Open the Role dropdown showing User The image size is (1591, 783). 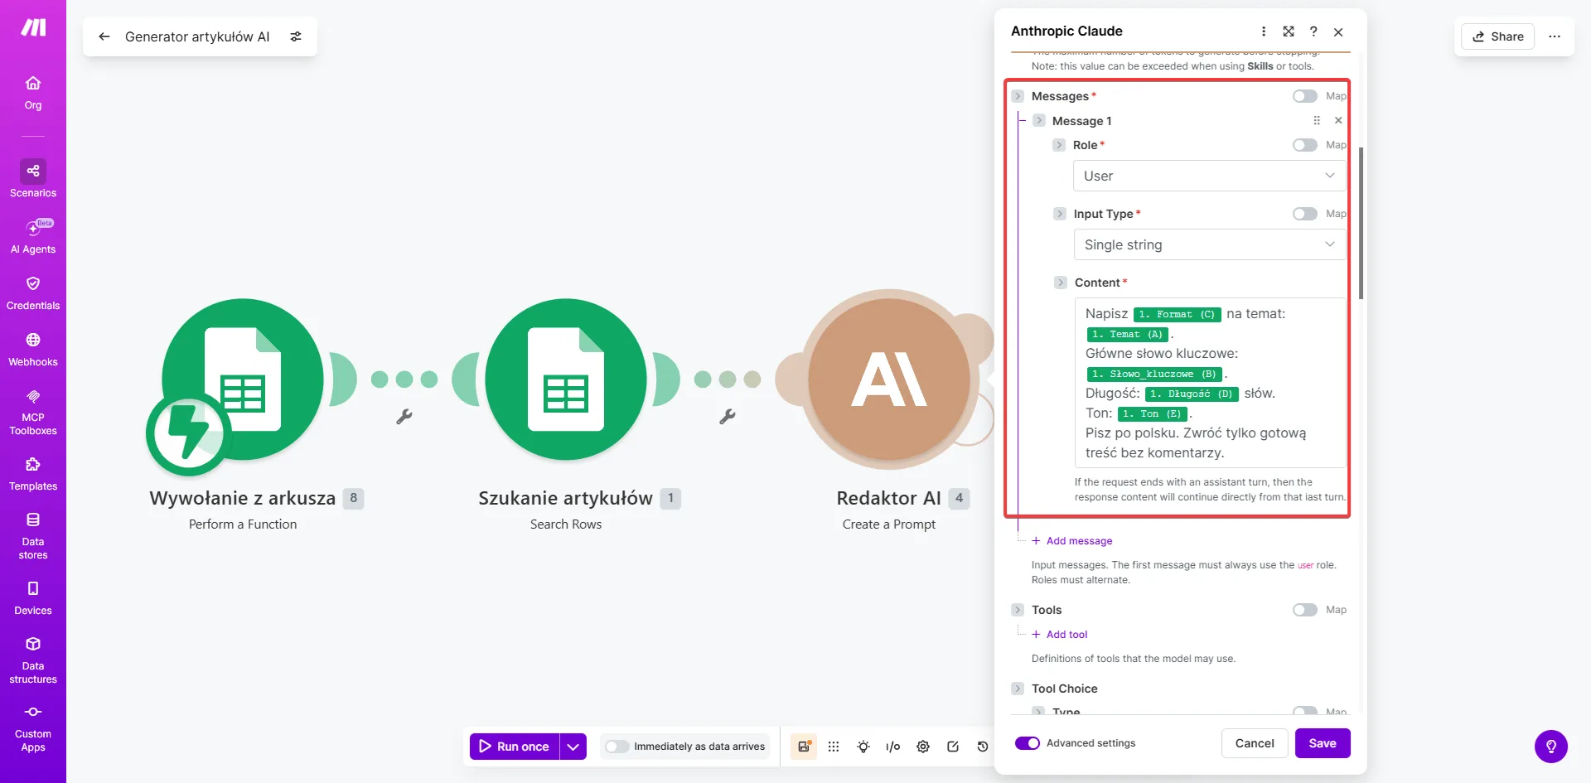click(1209, 176)
